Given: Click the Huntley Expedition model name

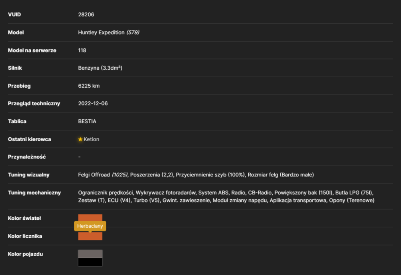Looking at the screenshot, I should (101, 32).
